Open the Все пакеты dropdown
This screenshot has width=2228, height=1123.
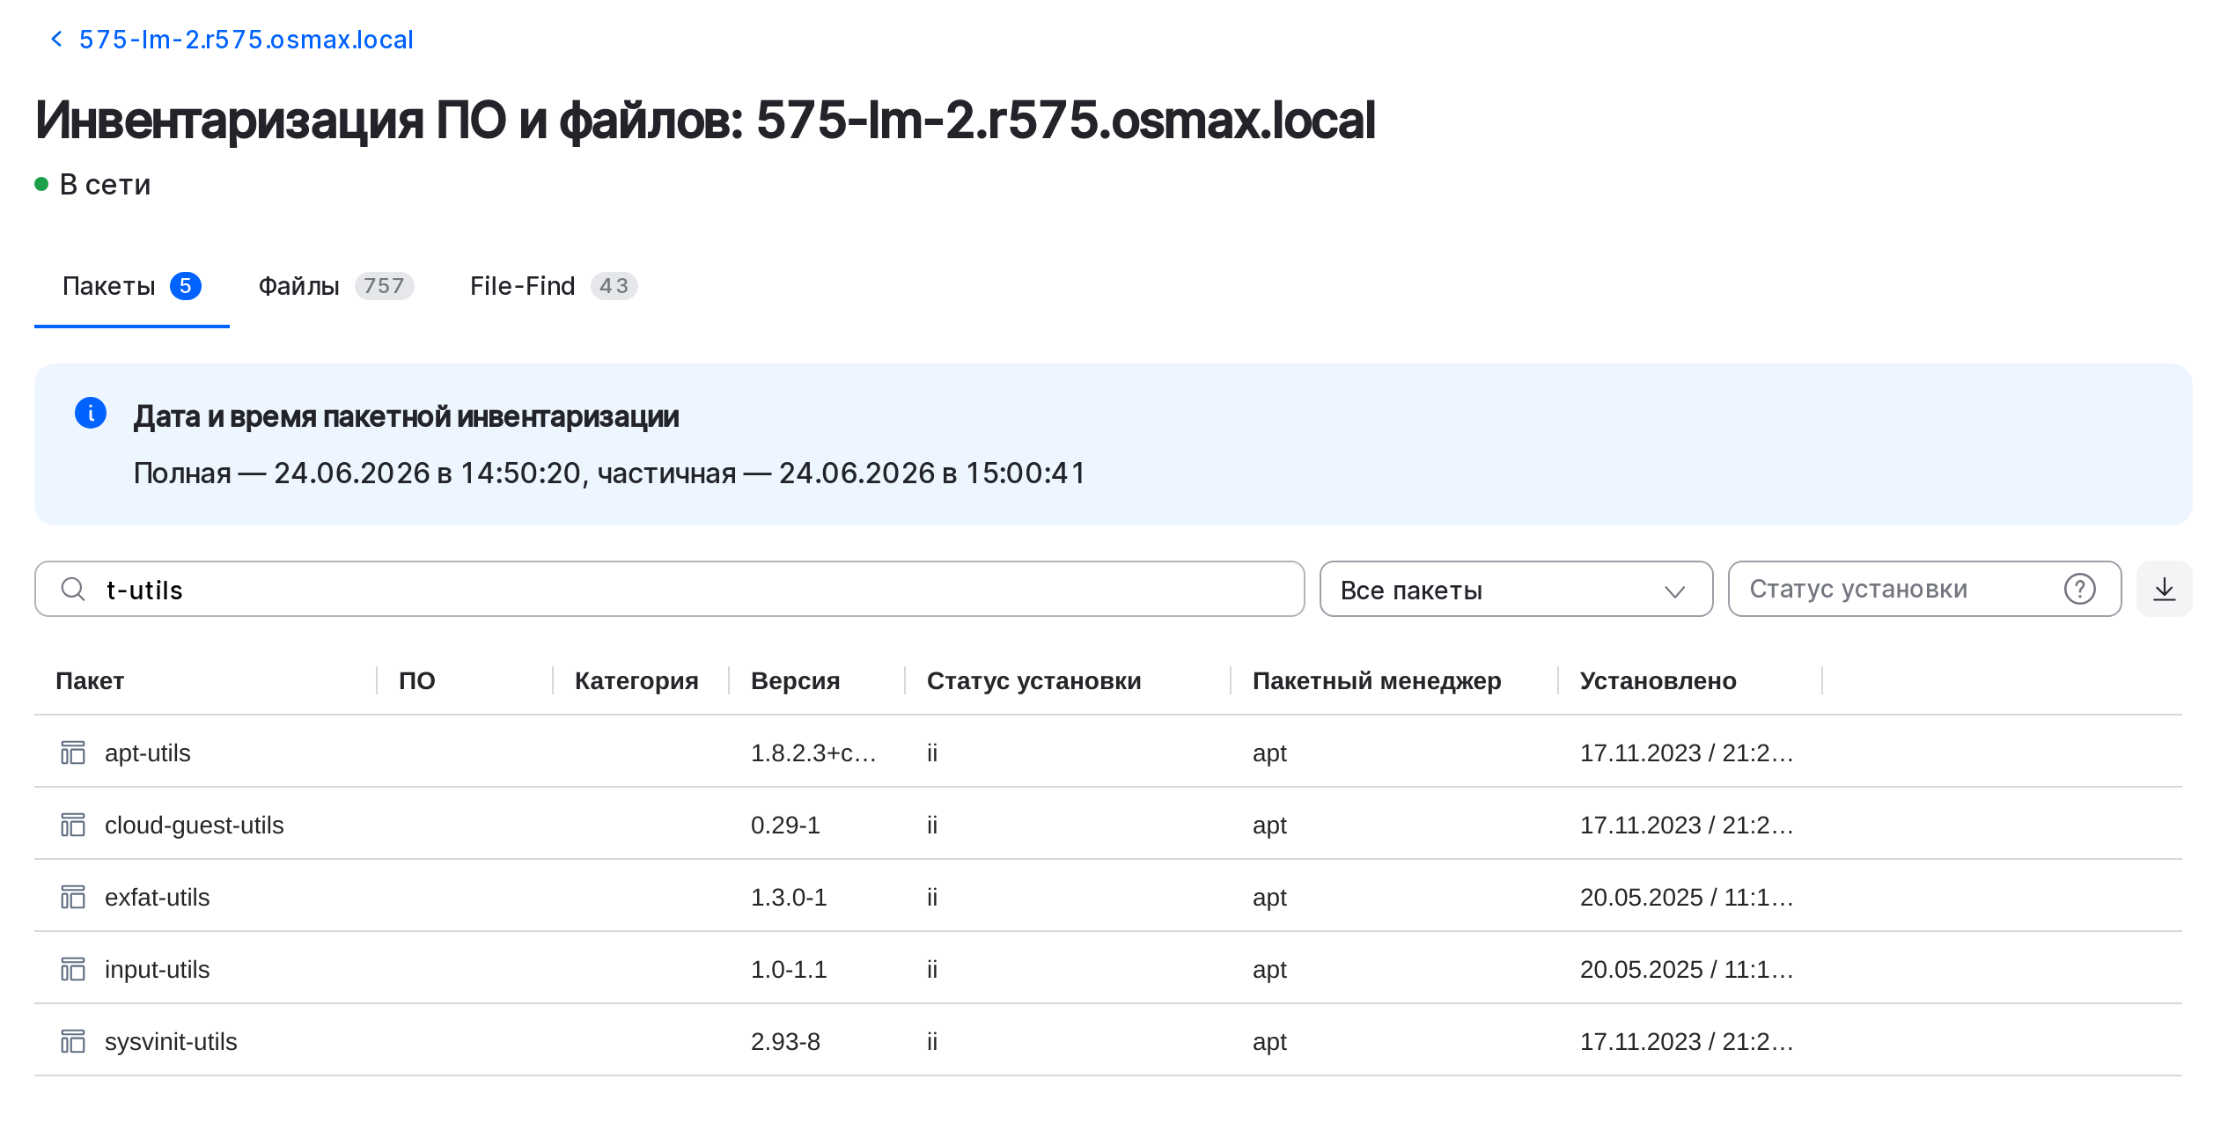click(x=1516, y=589)
